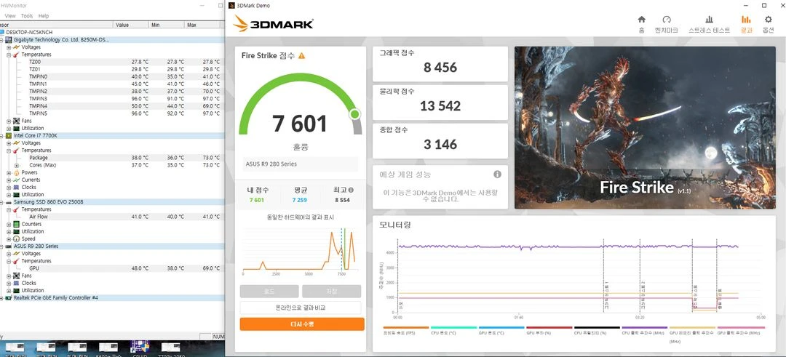Click the Samsung SSD 860 EVO drive icon
The image size is (786, 357).
tap(9, 202)
